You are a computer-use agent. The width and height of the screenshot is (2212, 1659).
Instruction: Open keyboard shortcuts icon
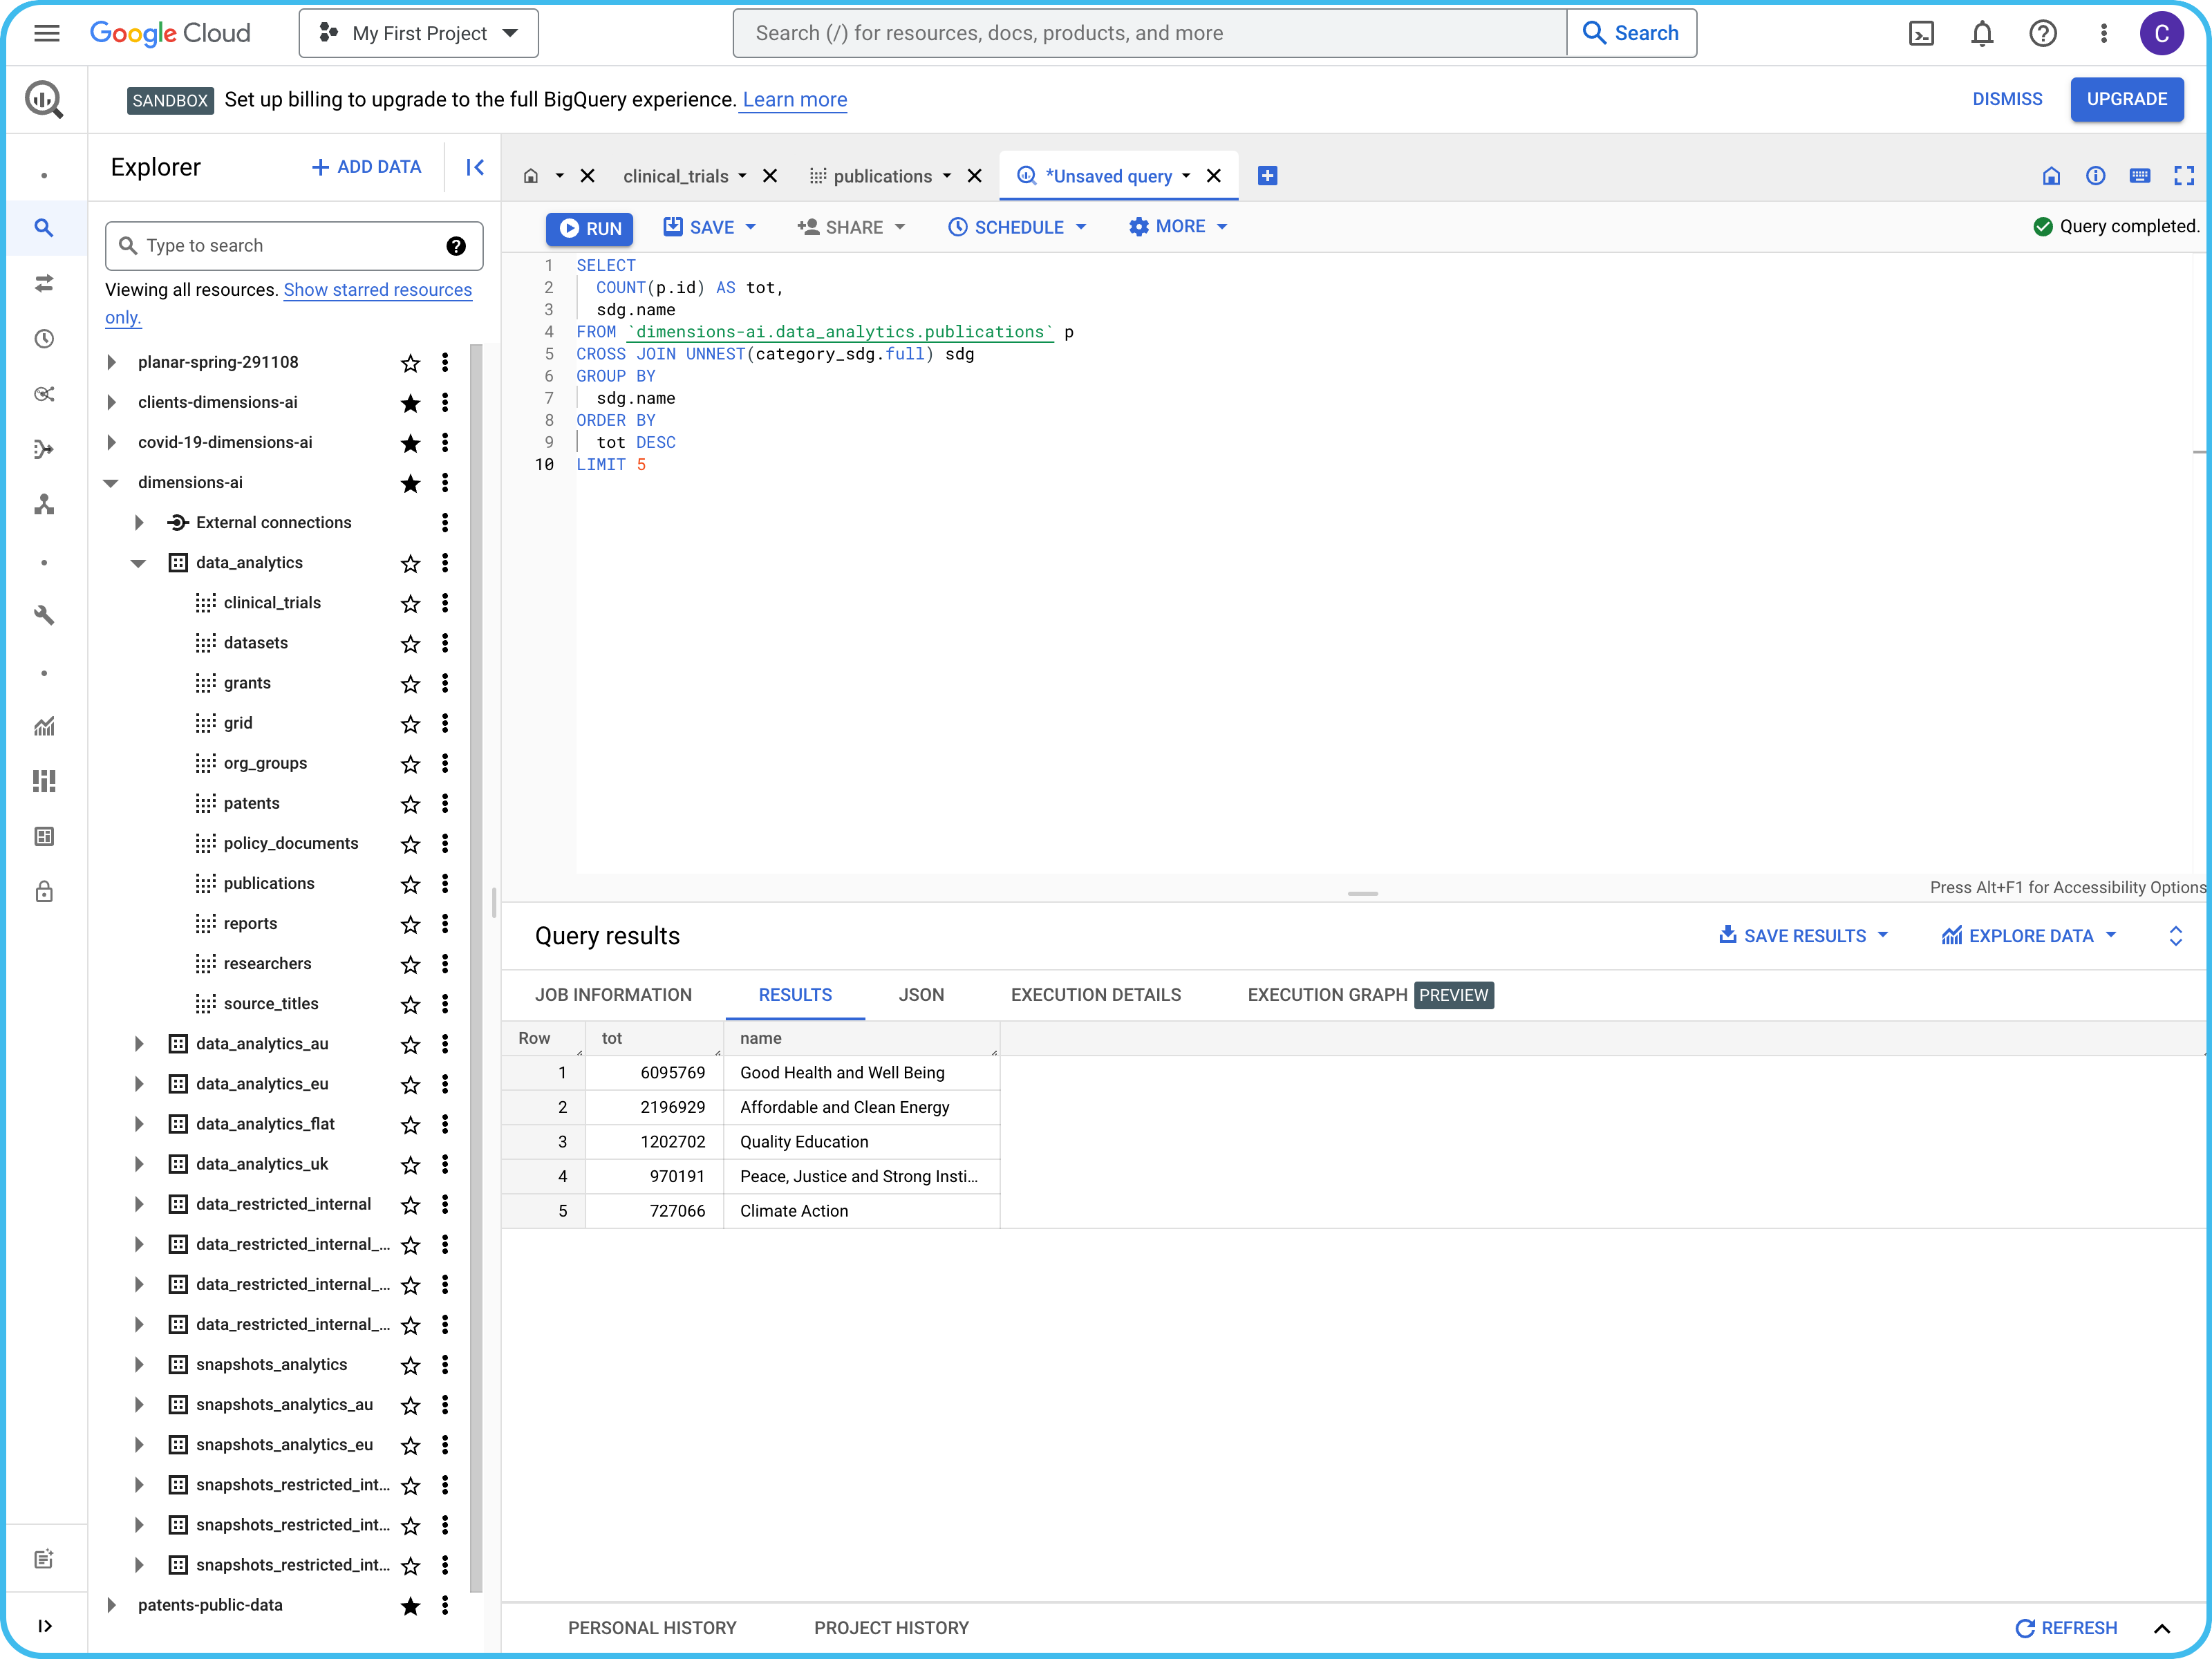coord(2139,176)
